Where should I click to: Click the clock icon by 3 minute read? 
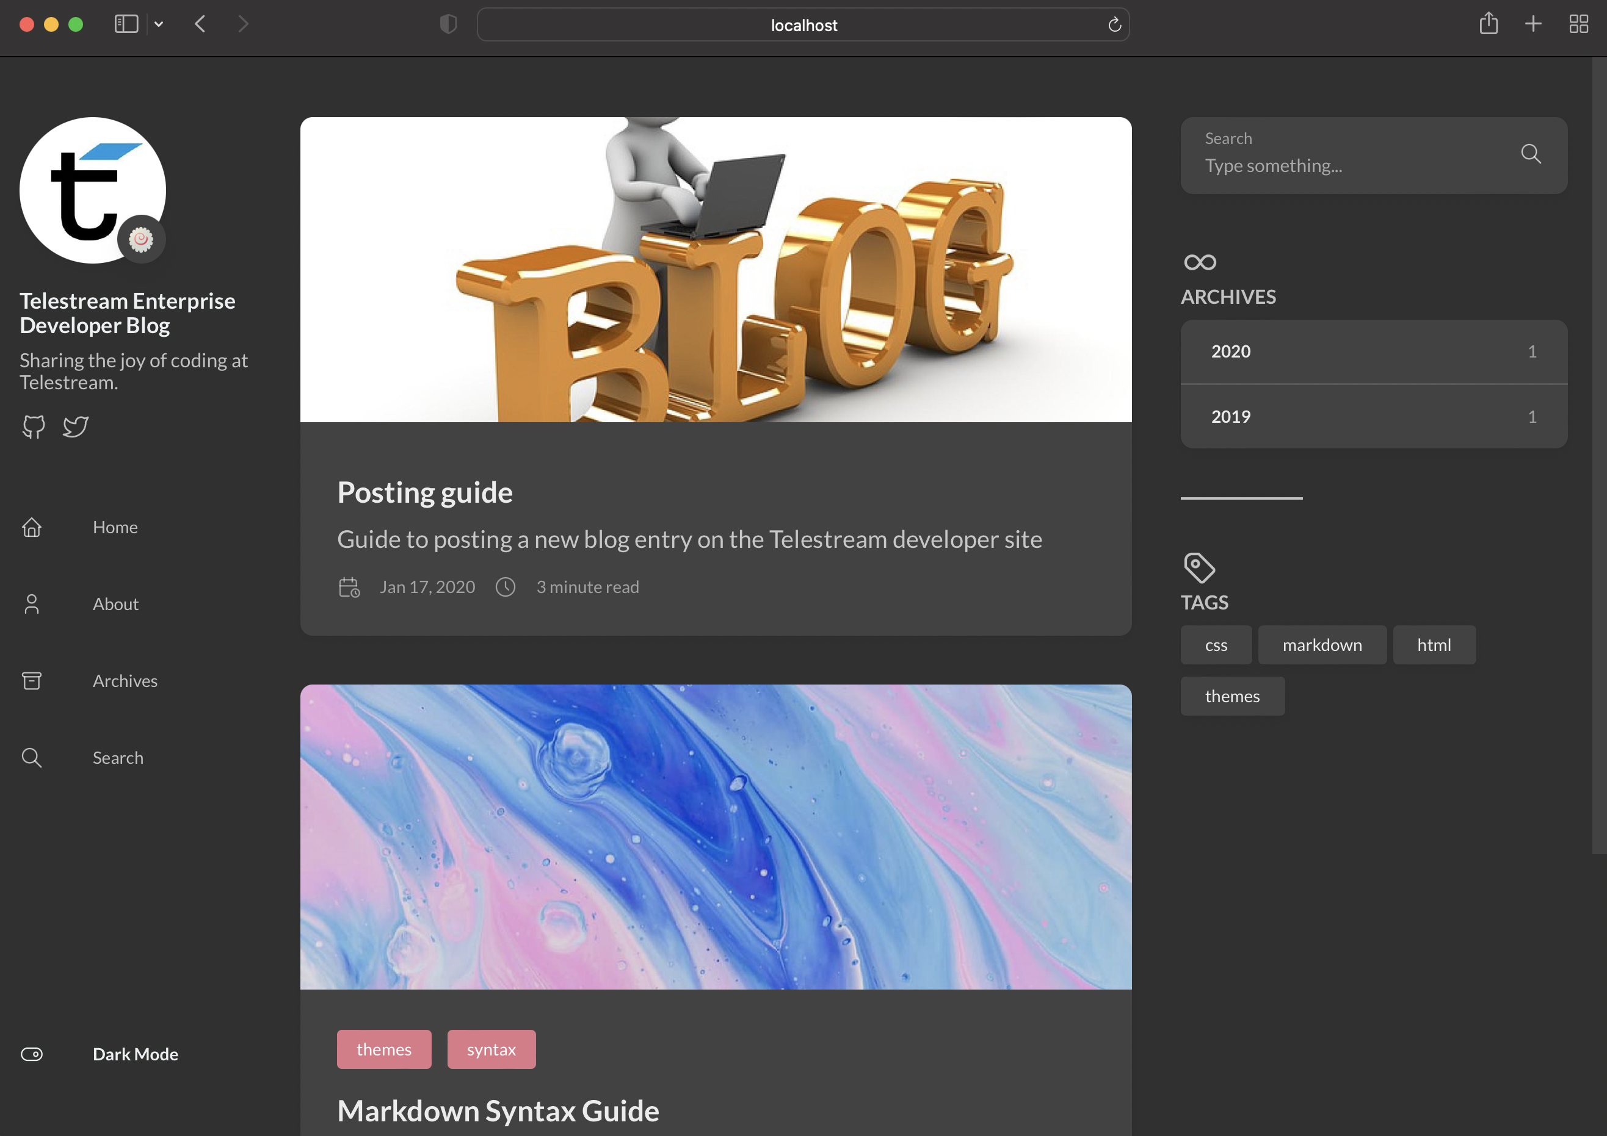(506, 587)
